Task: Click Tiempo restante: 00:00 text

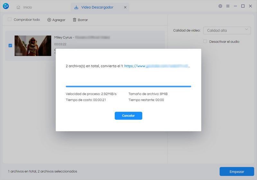Action: [x=146, y=100]
